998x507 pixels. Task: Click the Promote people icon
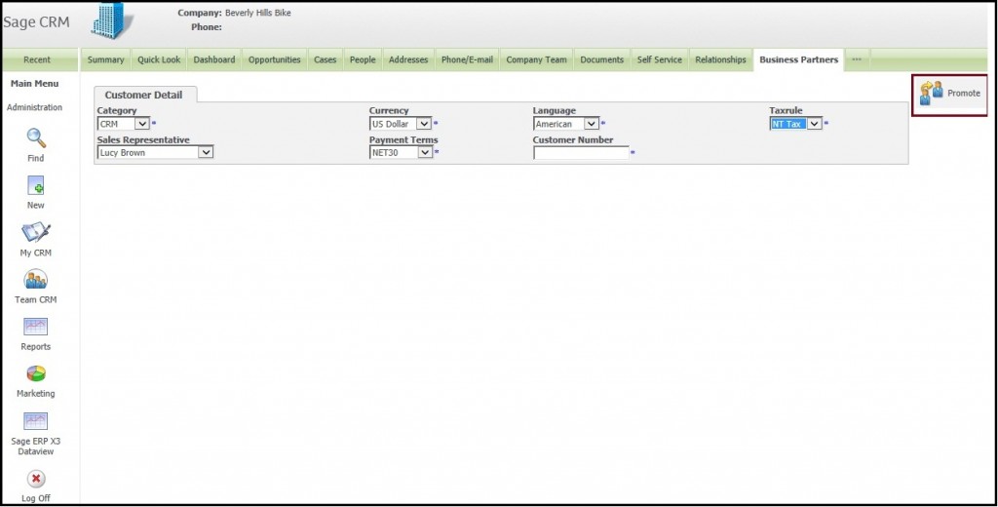931,93
